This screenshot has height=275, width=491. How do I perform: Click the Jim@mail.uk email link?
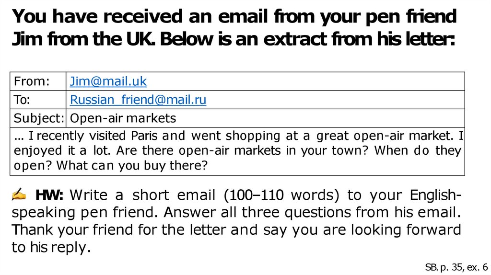tap(108, 81)
